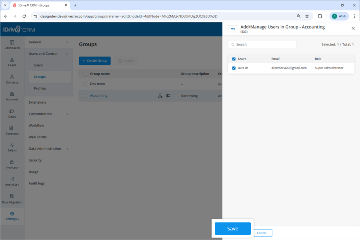The height and width of the screenshot is (240, 360).
Task: Toggle the checkbox next to alice m
Action: pos(234,68)
